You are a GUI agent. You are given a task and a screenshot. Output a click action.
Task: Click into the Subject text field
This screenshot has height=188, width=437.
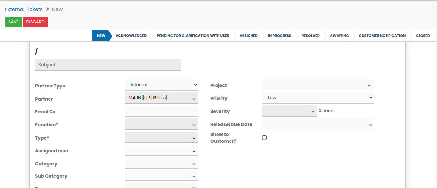[108, 65]
